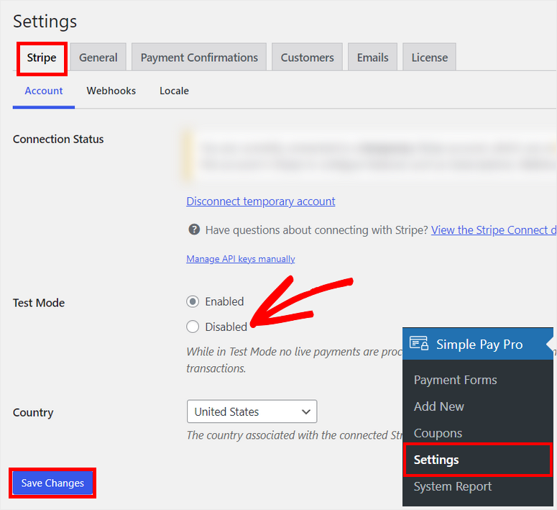
Task: Open the View the Stripe Connect link
Action: (x=494, y=230)
